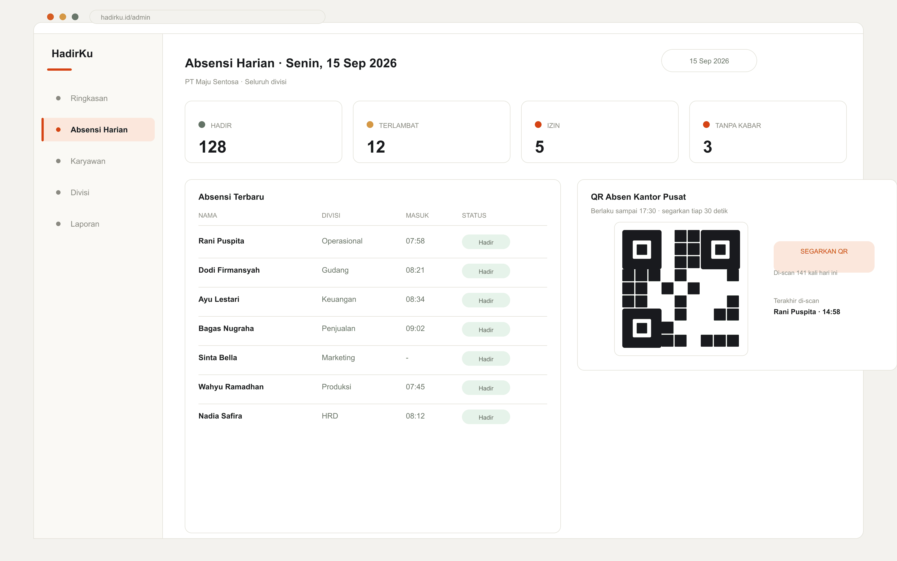
Task: Select the TERLAMBAT summary card
Action: (x=431, y=132)
